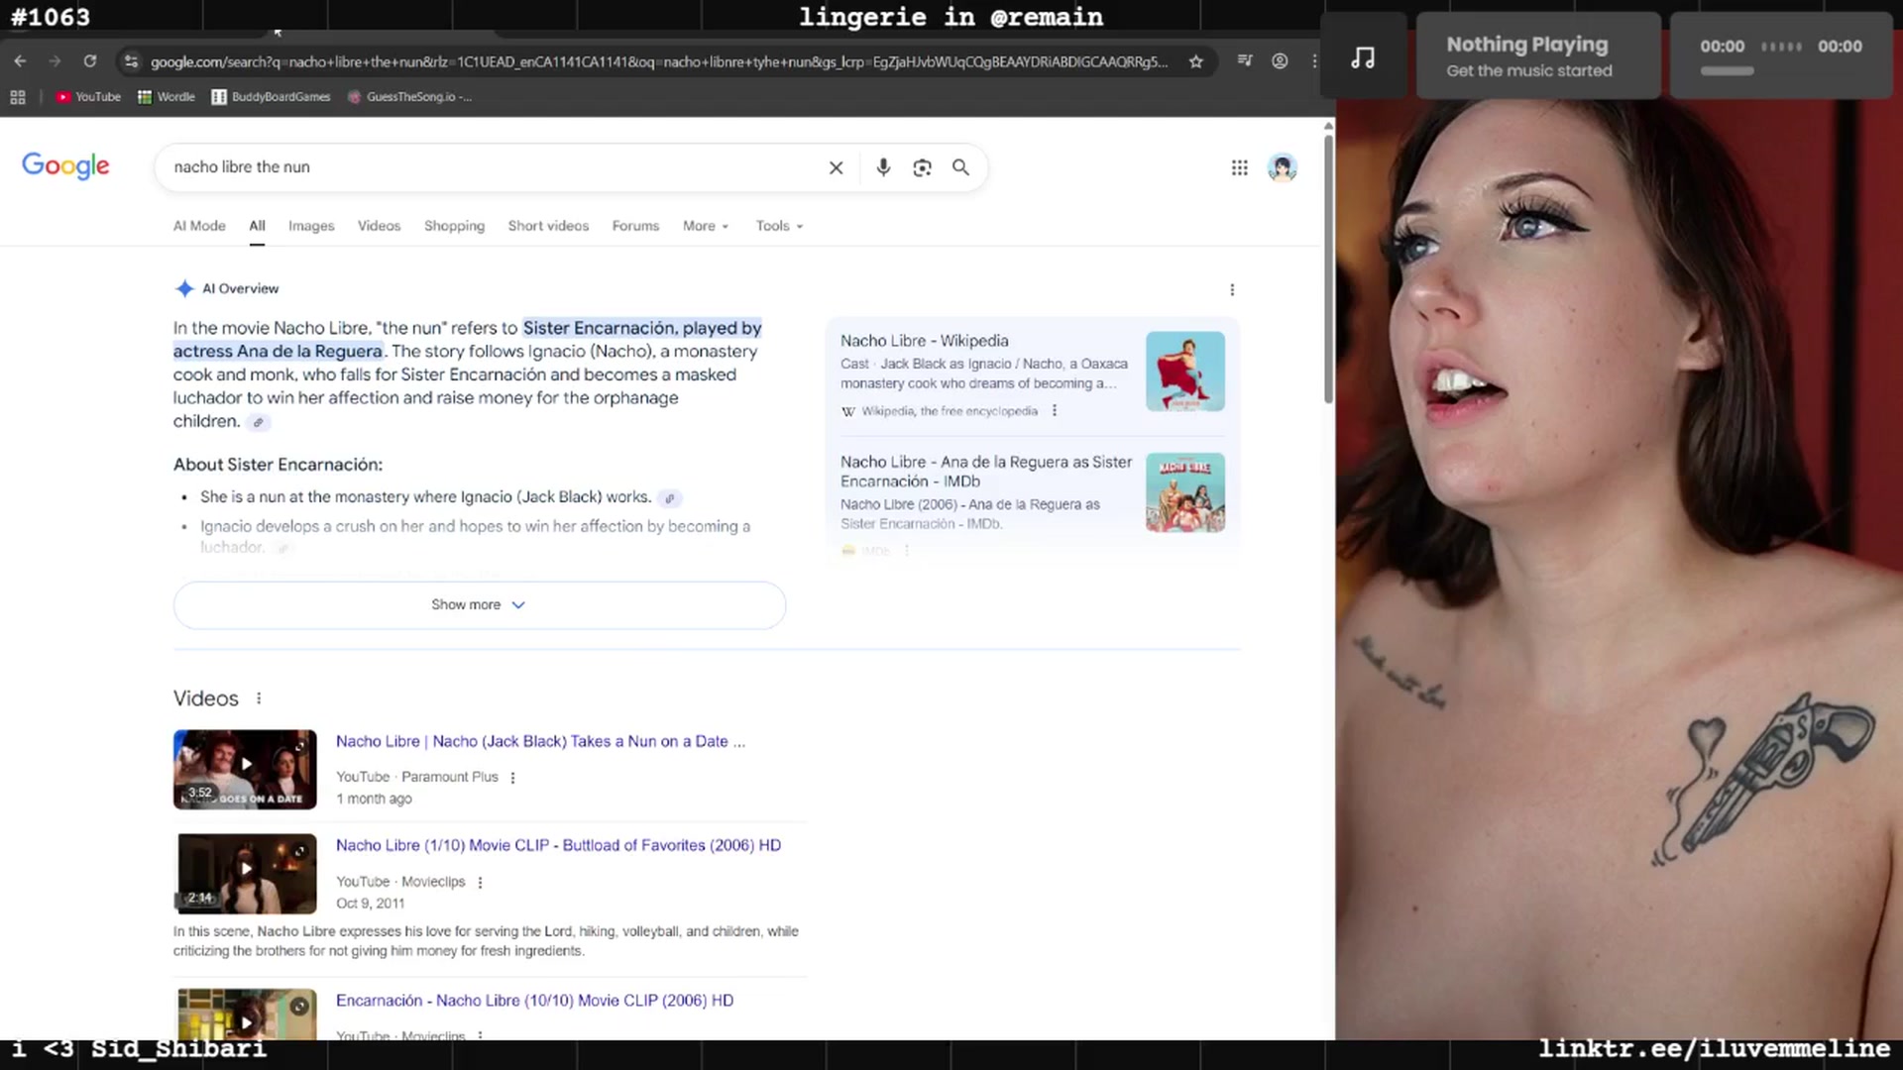This screenshot has height=1070, width=1903.
Task: Switch to the Short videos tab
Action: pyautogui.click(x=548, y=226)
